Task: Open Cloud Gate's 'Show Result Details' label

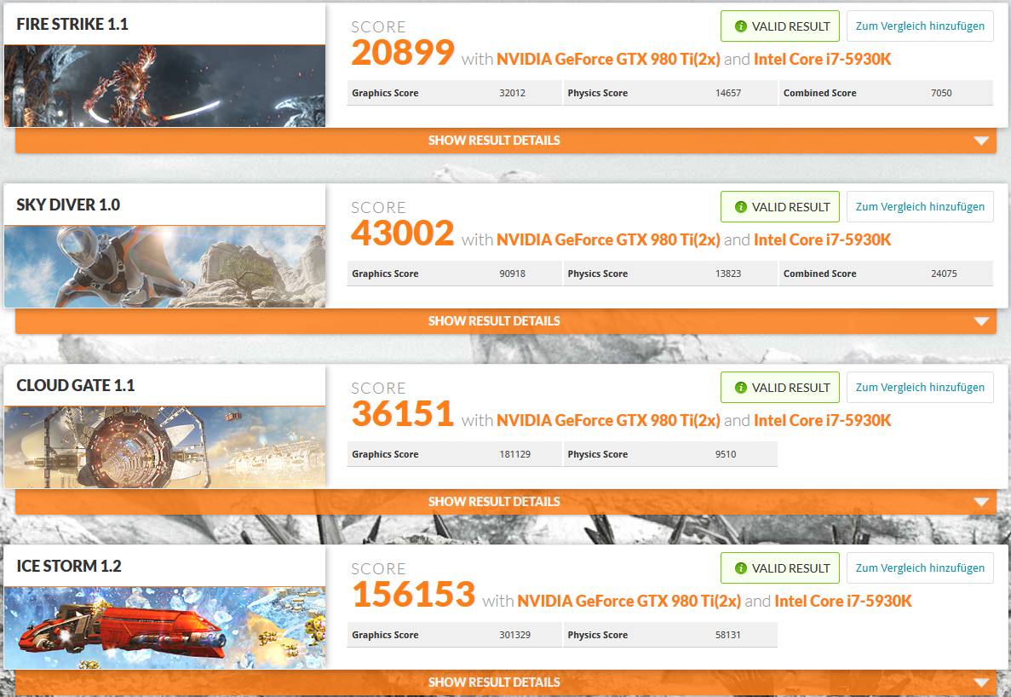Action: click(494, 502)
